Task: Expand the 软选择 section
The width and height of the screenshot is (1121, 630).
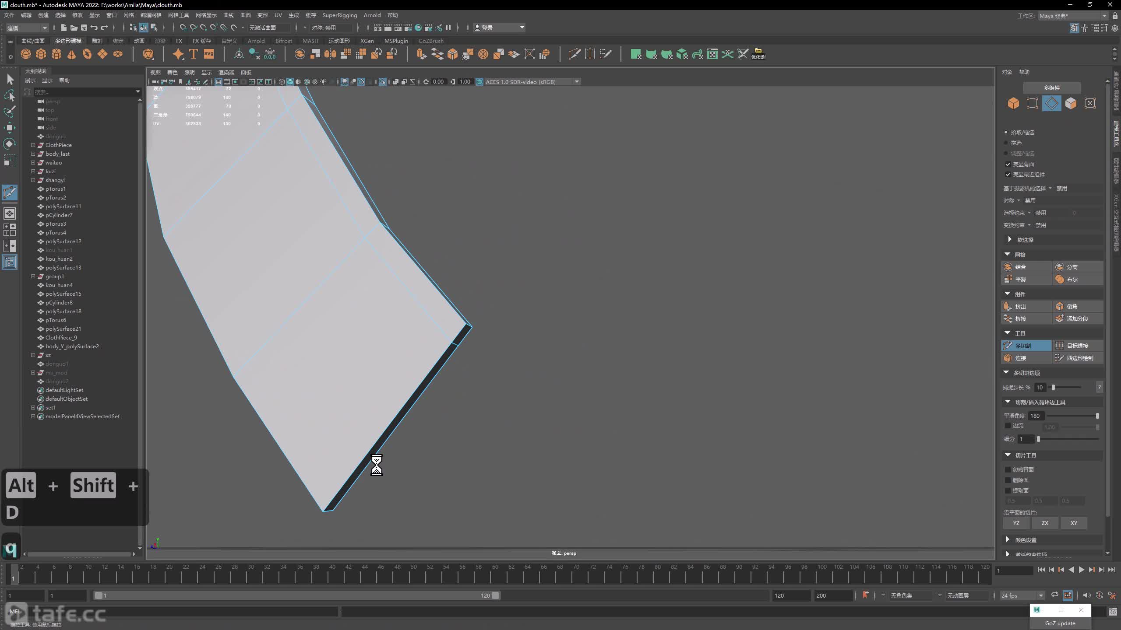Action: [x=1009, y=239]
